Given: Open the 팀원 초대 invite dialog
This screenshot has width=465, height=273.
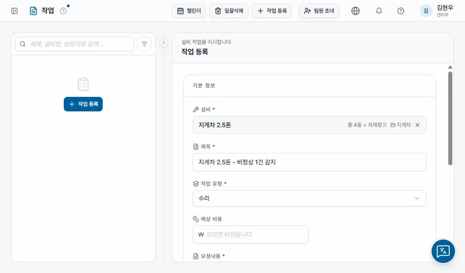Looking at the screenshot, I should (x=319, y=11).
